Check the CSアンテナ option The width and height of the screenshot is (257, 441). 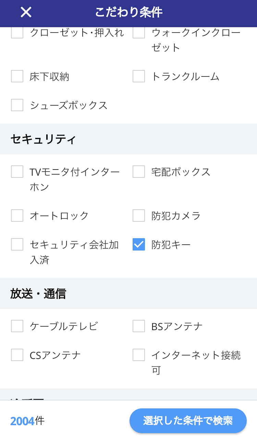click(x=17, y=355)
